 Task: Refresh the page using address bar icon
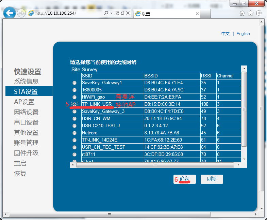click(x=122, y=13)
